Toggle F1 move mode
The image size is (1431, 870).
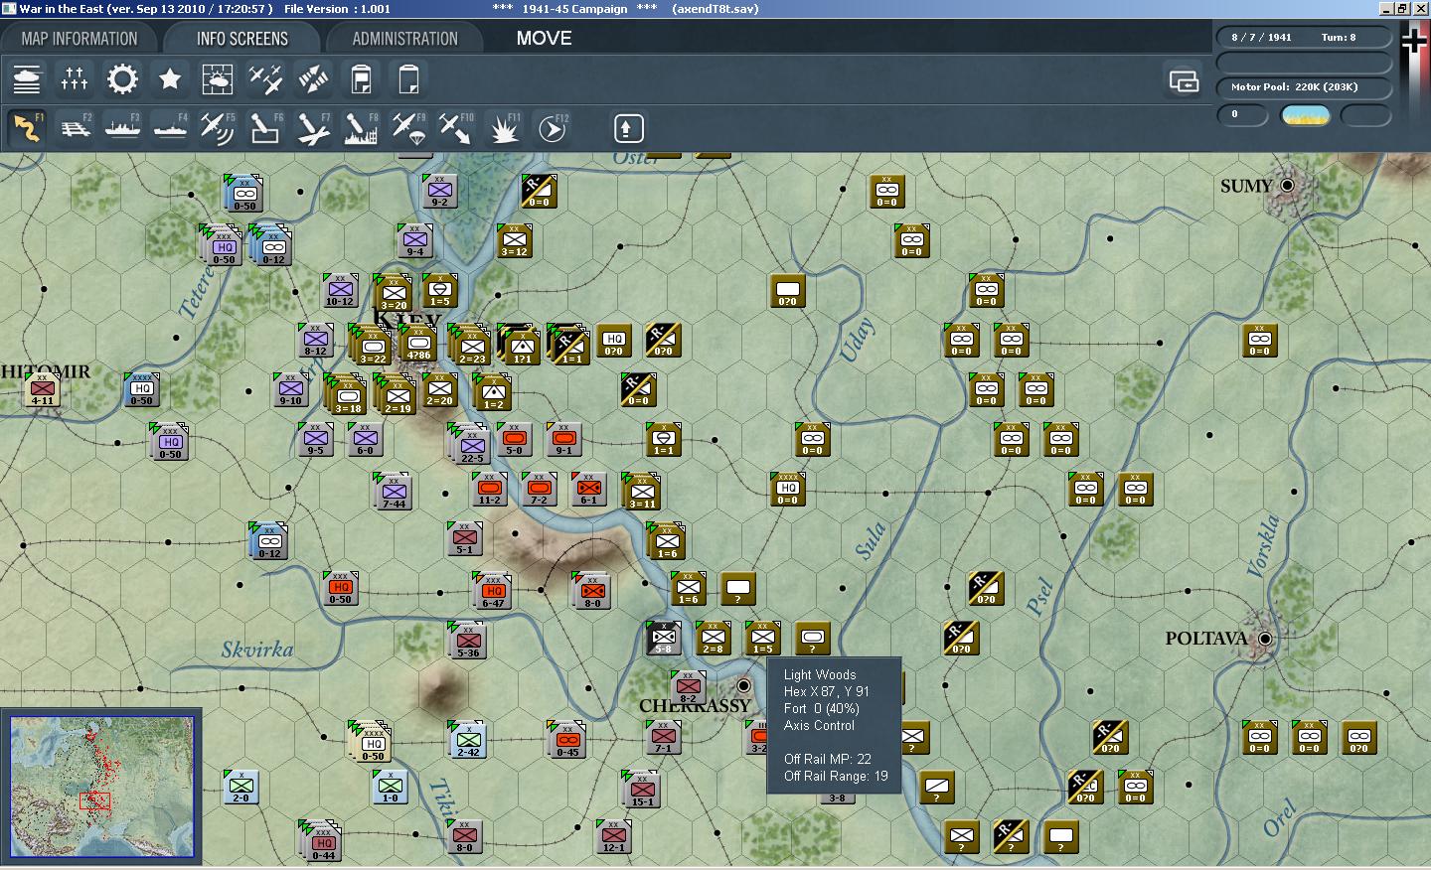tap(27, 129)
